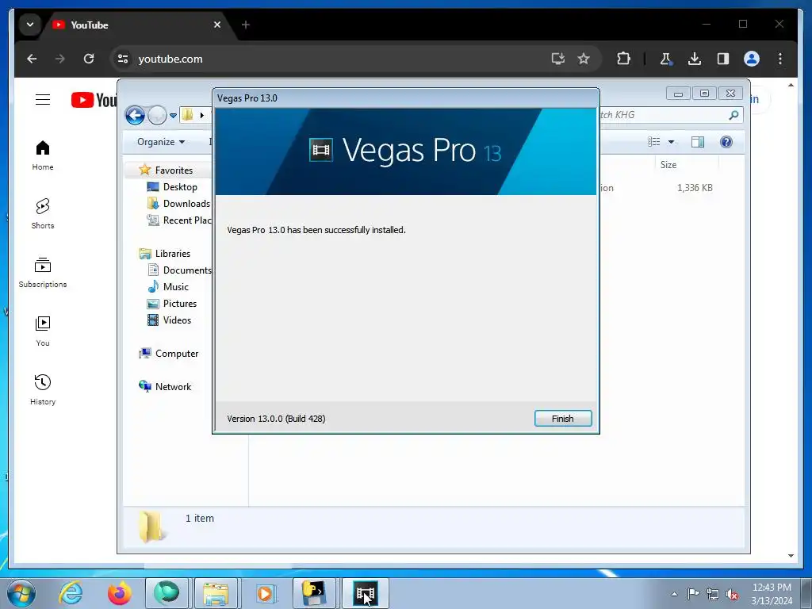The height and width of the screenshot is (609, 812).
Task: Click Explorer forward button
Action: (x=157, y=115)
